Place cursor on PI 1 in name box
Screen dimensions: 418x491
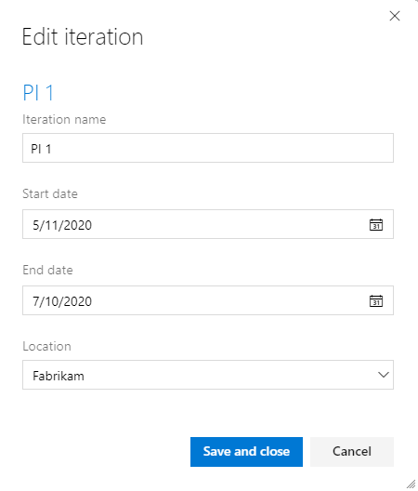click(x=41, y=149)
